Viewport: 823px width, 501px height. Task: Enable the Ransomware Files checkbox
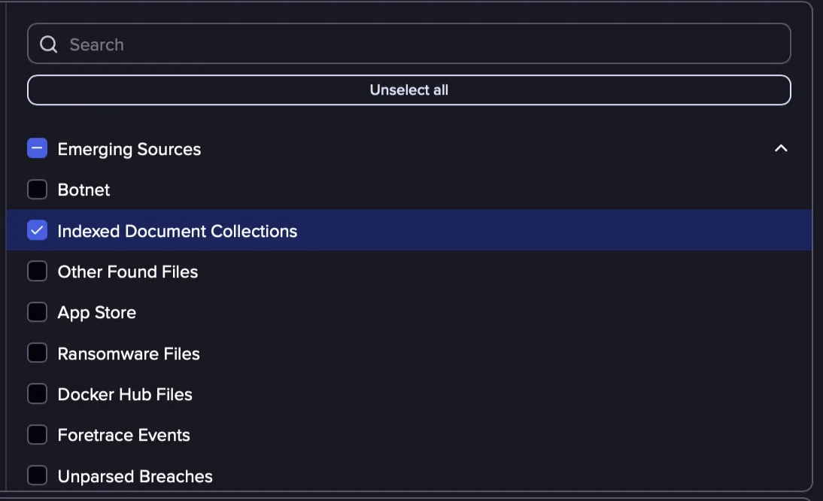[38, 353]
